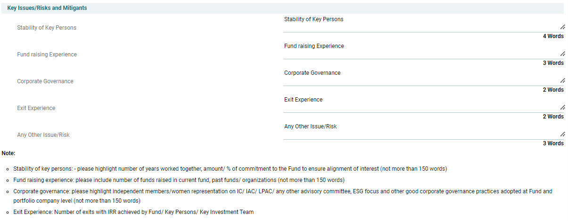This screenshot has width=568, height=221.
Task: Click resize handle of Any Other Issue/Risk textarea
Action: [562, 135]
